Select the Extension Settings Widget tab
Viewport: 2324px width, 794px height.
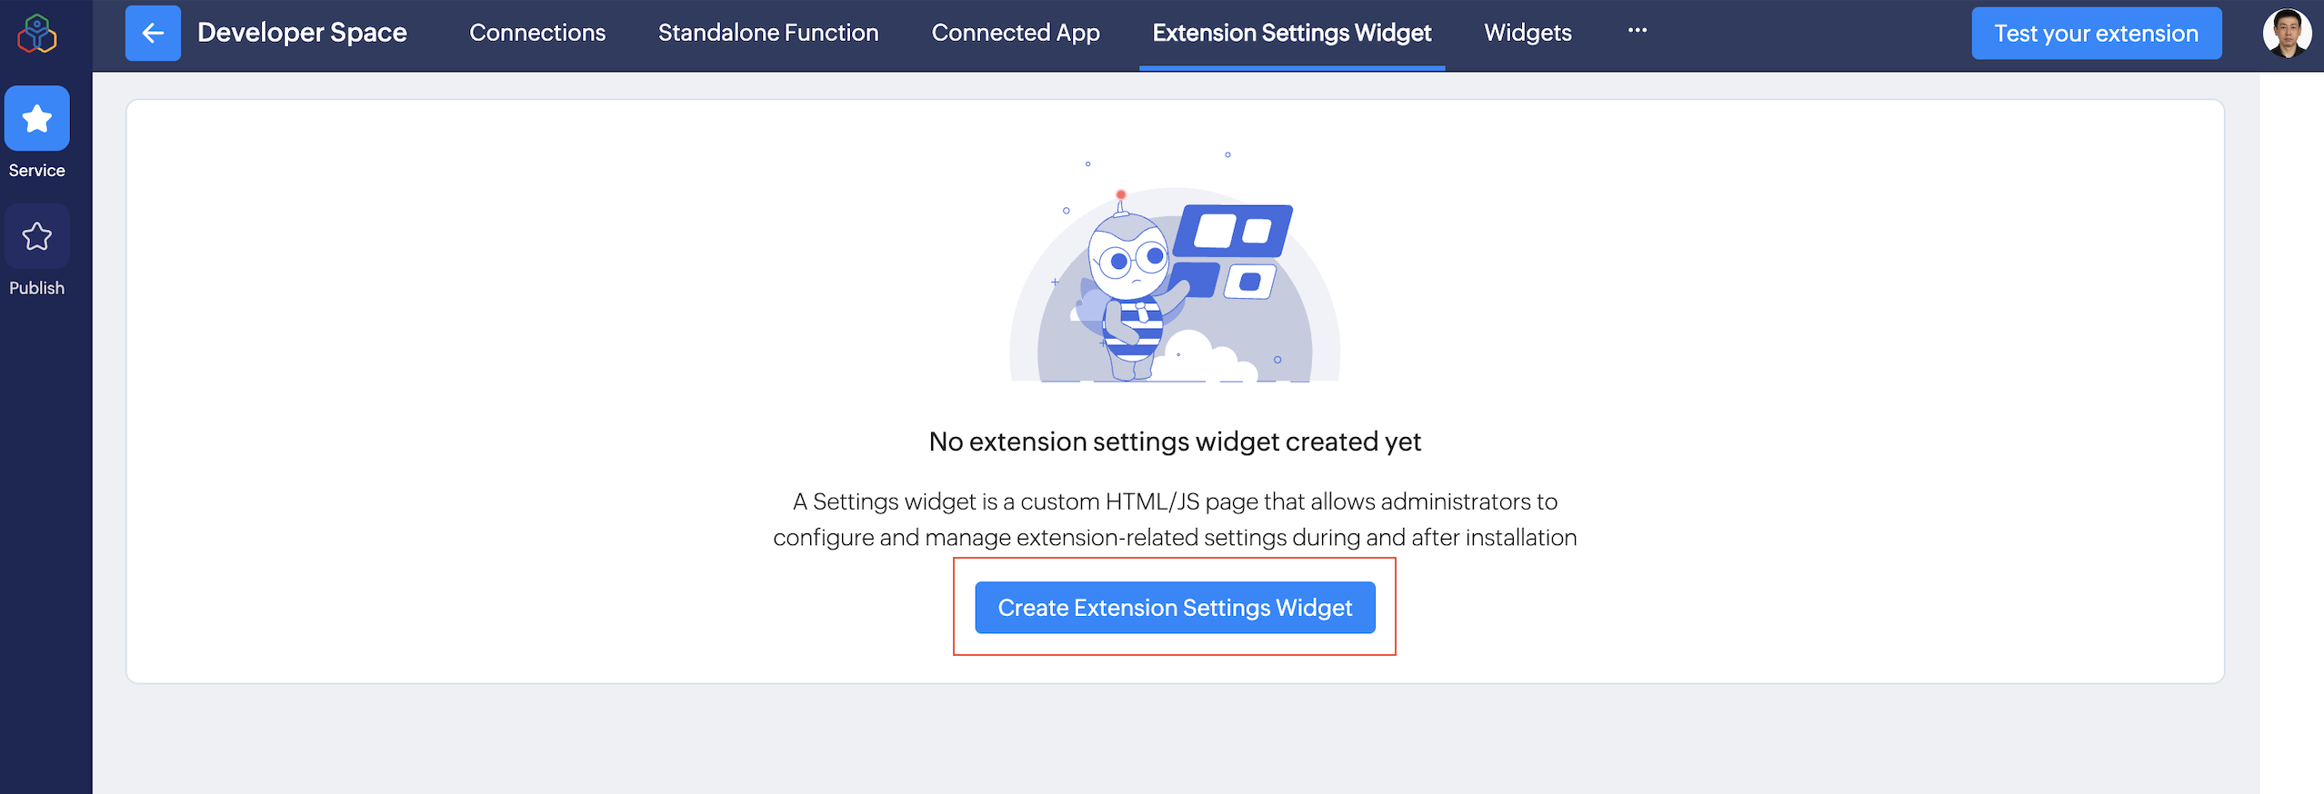point(1291,34)
